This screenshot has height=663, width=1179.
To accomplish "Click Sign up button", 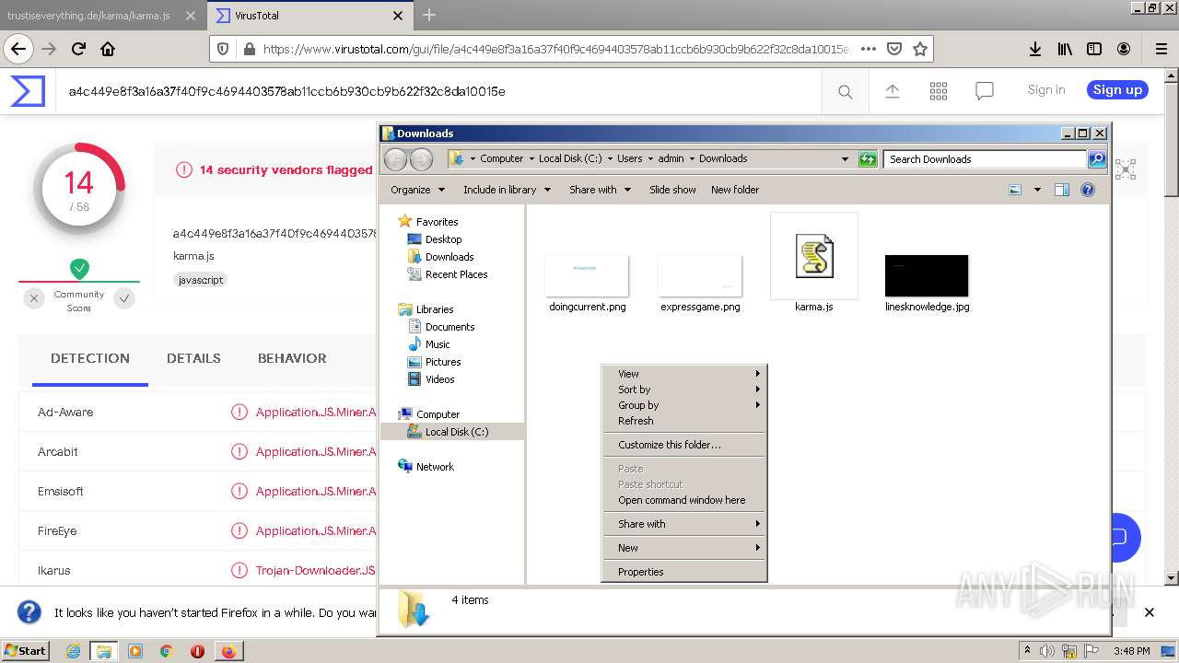I will click(1117, 89).
